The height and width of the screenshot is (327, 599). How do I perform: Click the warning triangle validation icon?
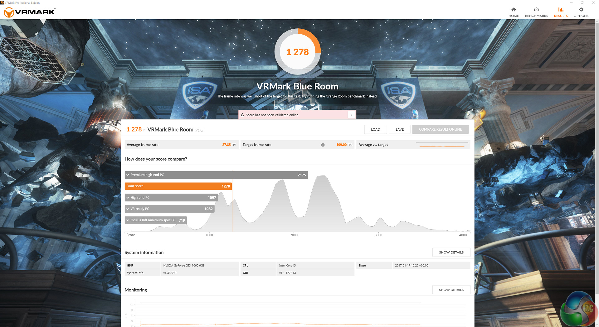(242, 115)
